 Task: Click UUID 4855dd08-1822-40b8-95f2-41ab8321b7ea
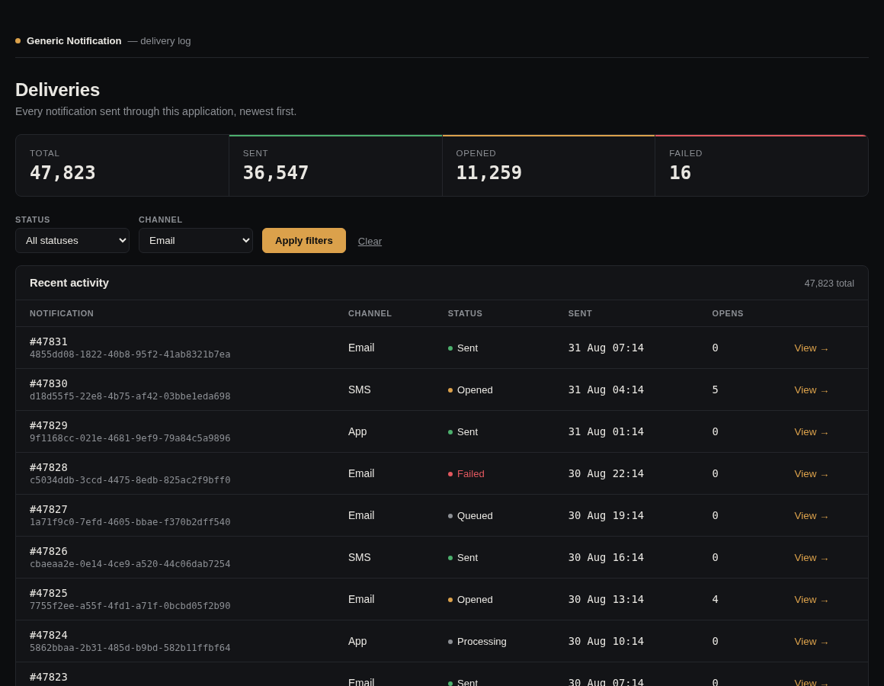[x=130, y=354]
